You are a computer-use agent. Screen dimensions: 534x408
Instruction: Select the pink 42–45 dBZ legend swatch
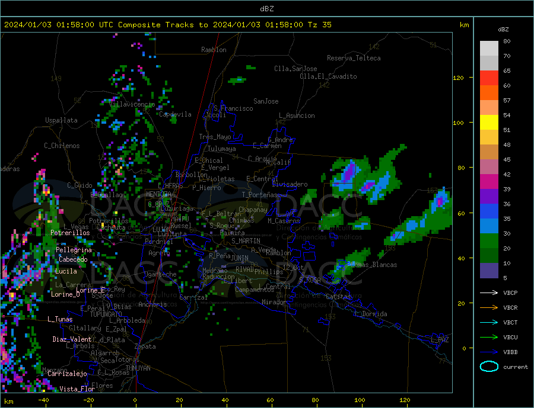(489, 167)
